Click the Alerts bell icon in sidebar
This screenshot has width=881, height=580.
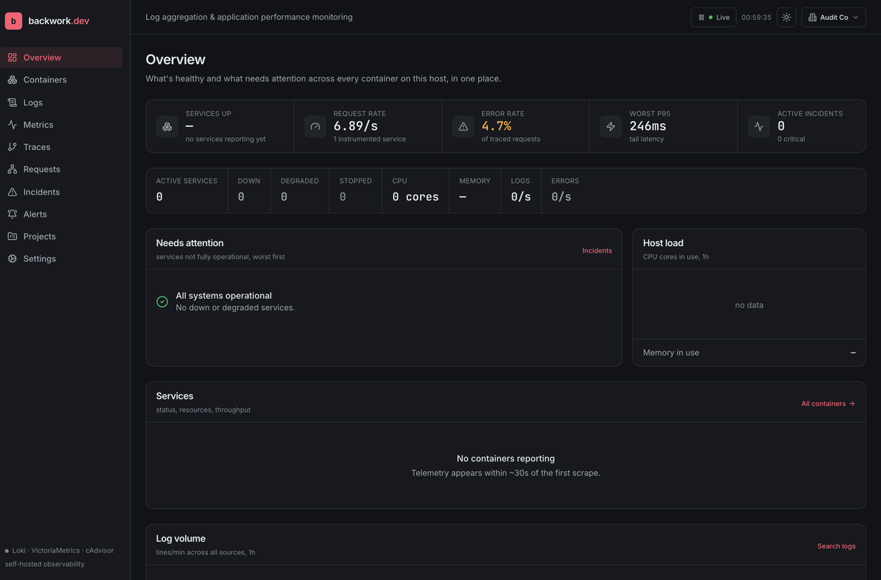12,214
